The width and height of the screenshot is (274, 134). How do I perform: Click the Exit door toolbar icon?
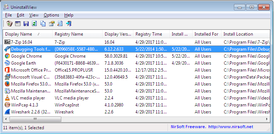[69, 23]
